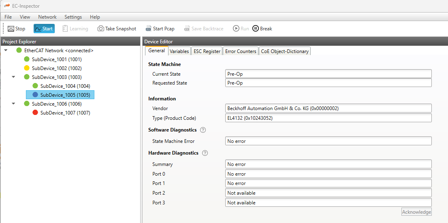Click the green status dot of EtherCAT Network

(19, 51)
